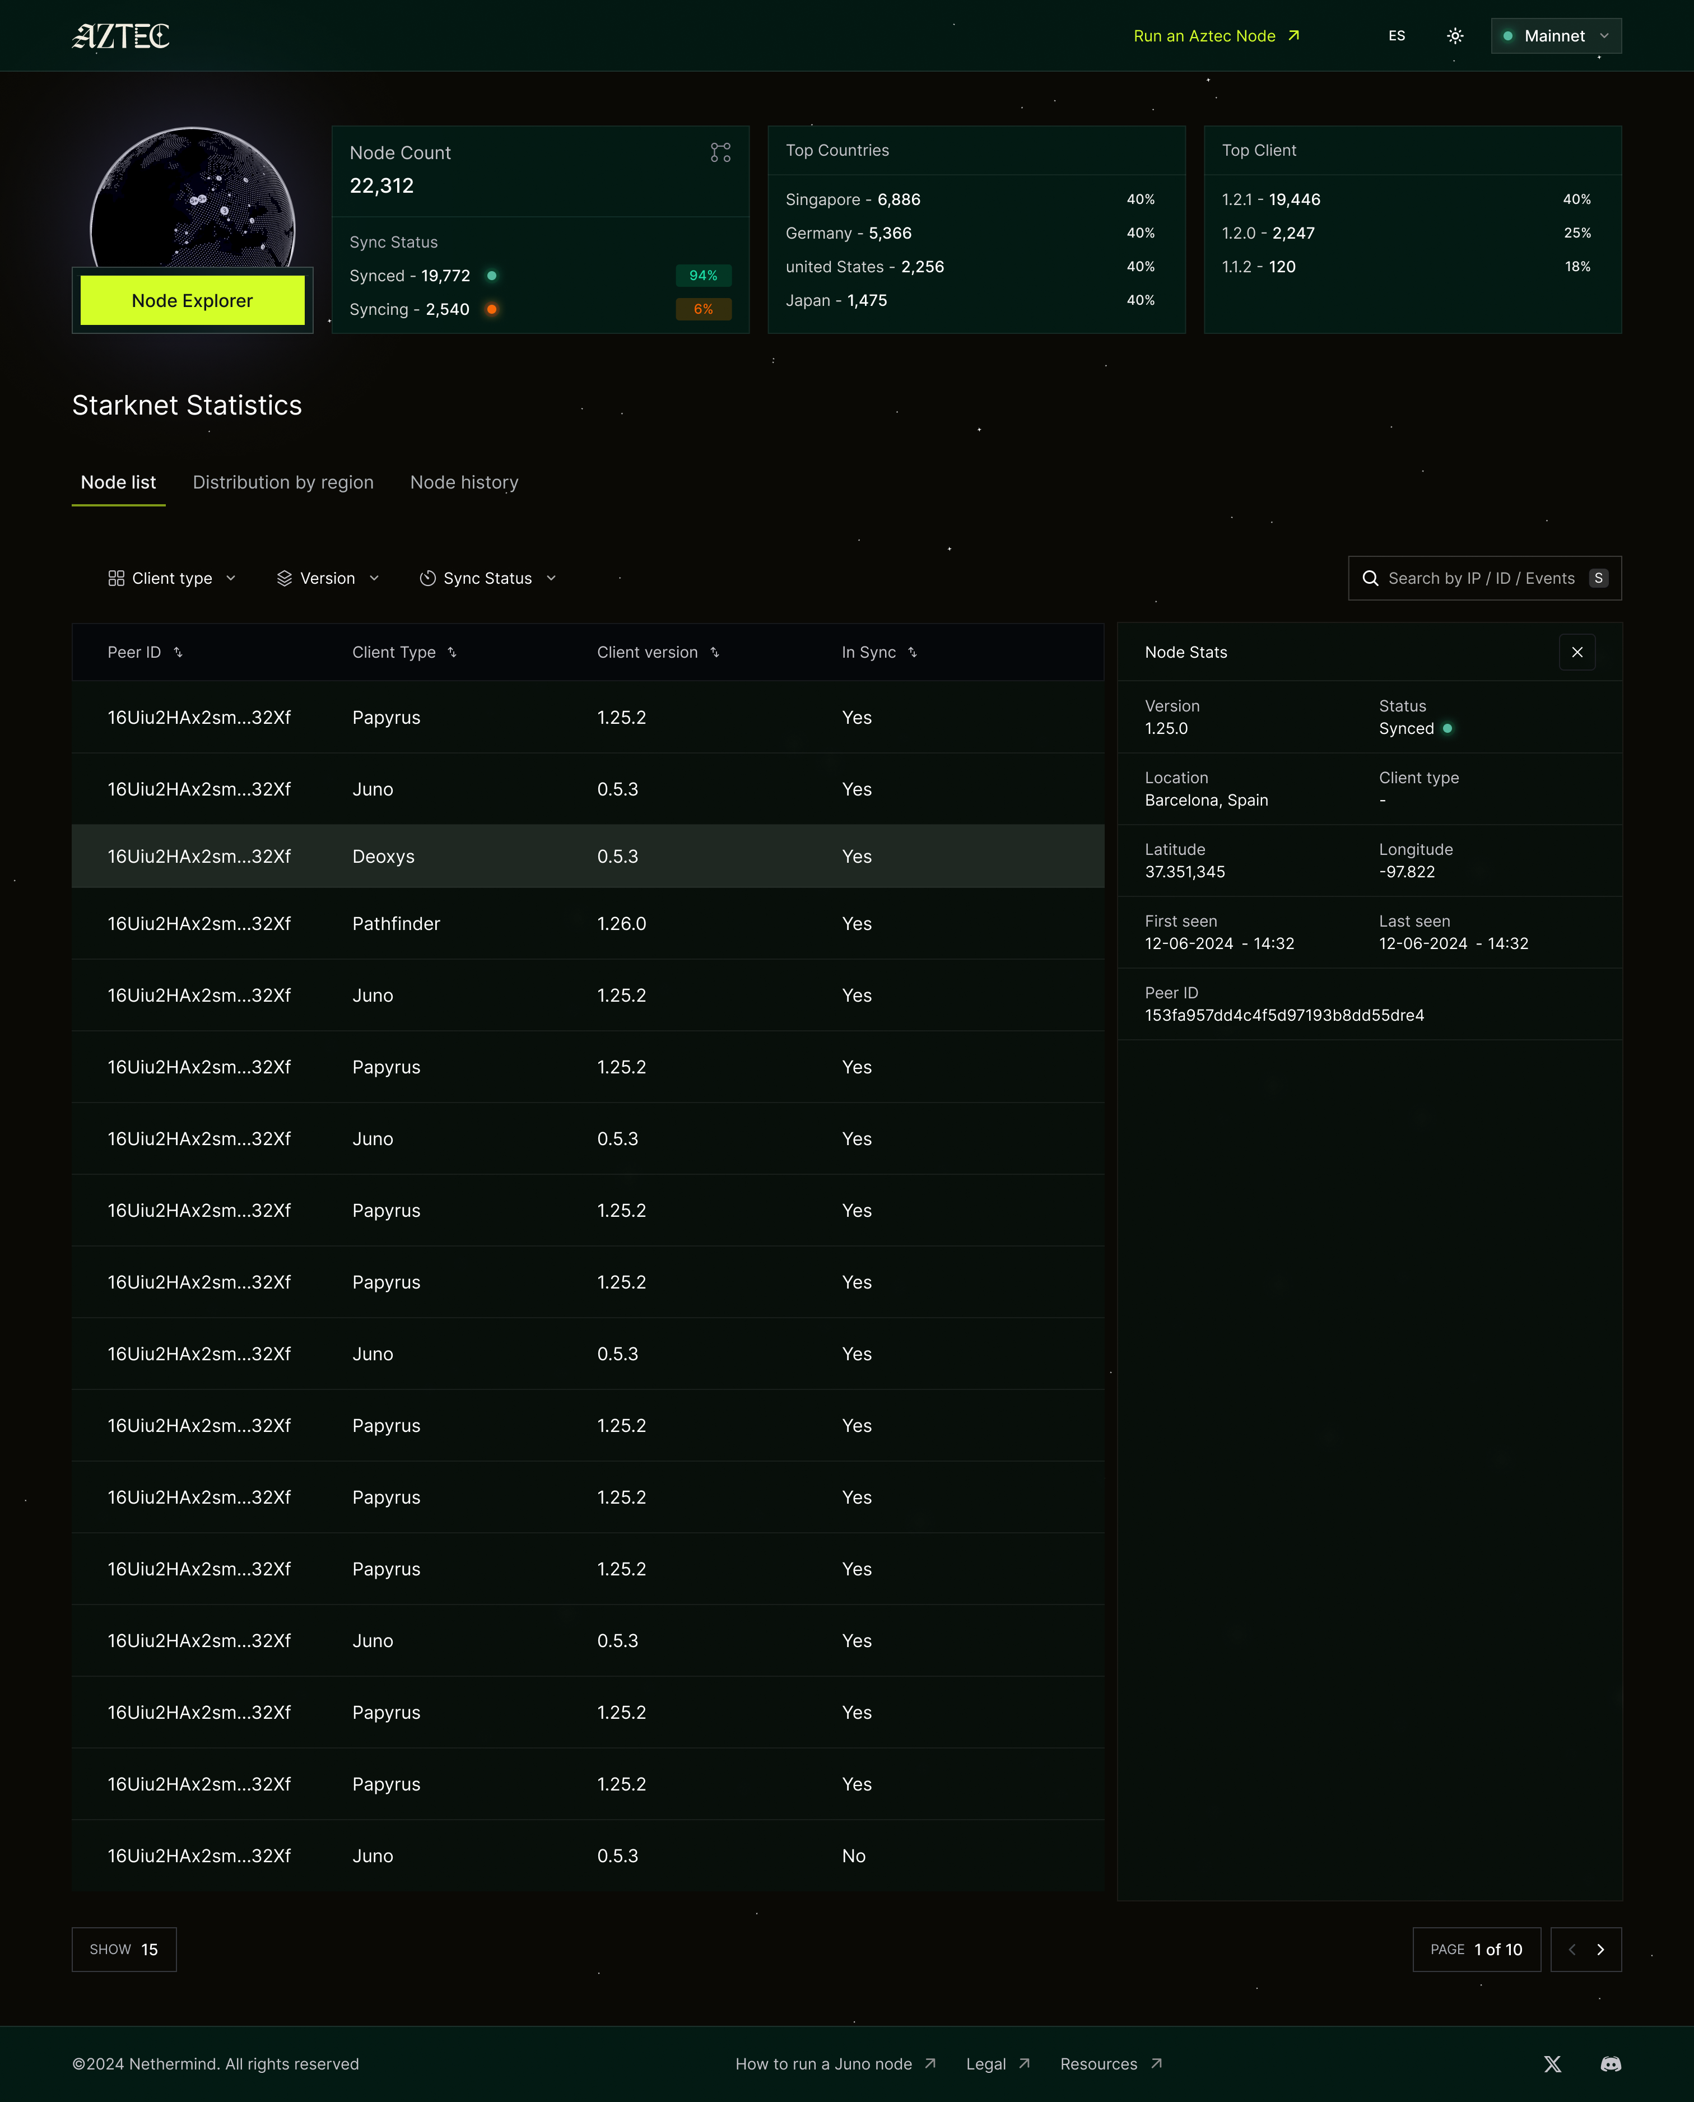
Task: Focus the Search by IP / ID / Events field
Action: pyautogui.click(x=1484, y=579)
